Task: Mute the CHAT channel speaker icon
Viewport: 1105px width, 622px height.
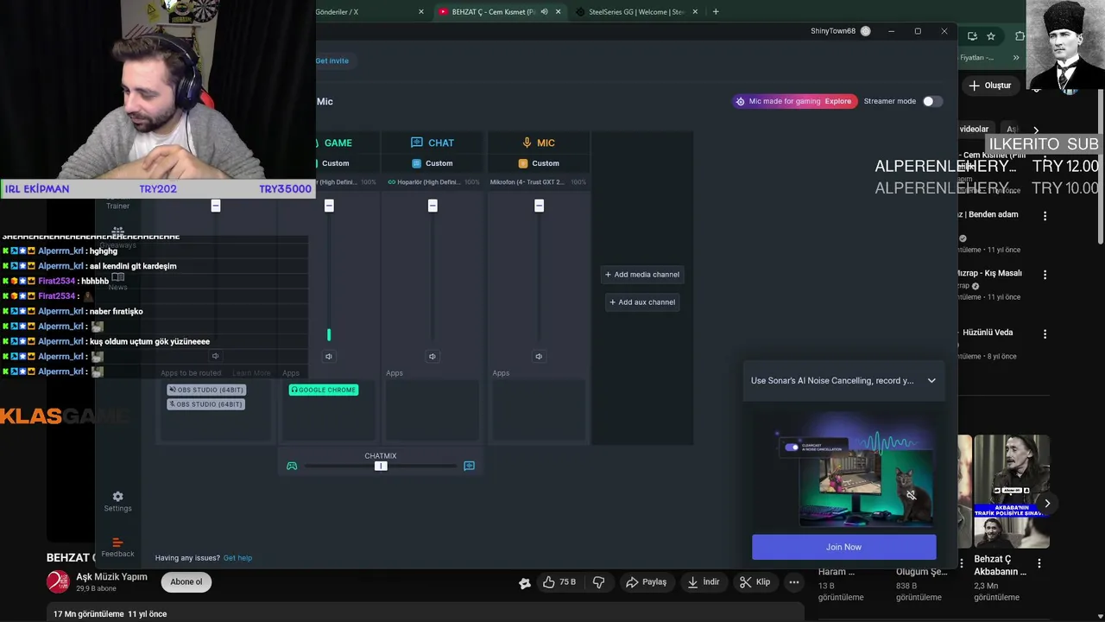Action: [433, 356]
